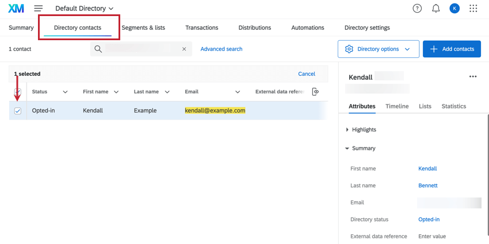Open the Default Directory dropdown
489x244 pixels.
[84, 9]
